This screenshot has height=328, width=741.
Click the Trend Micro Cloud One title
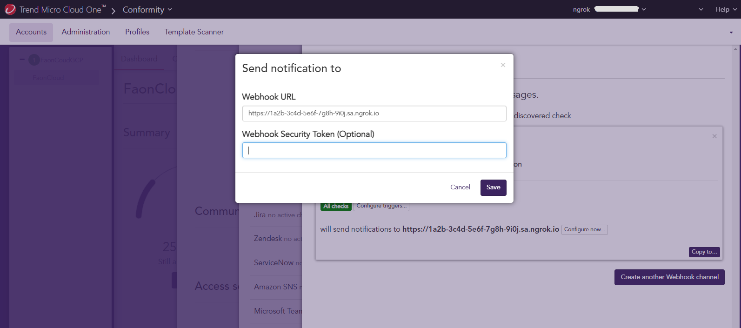pyautogui.click(x=63, y=10)
